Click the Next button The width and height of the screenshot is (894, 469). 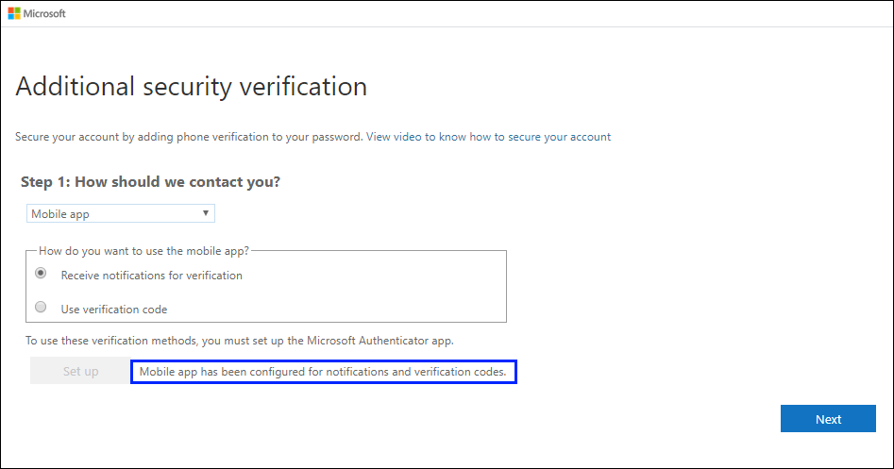click(828, 419)
